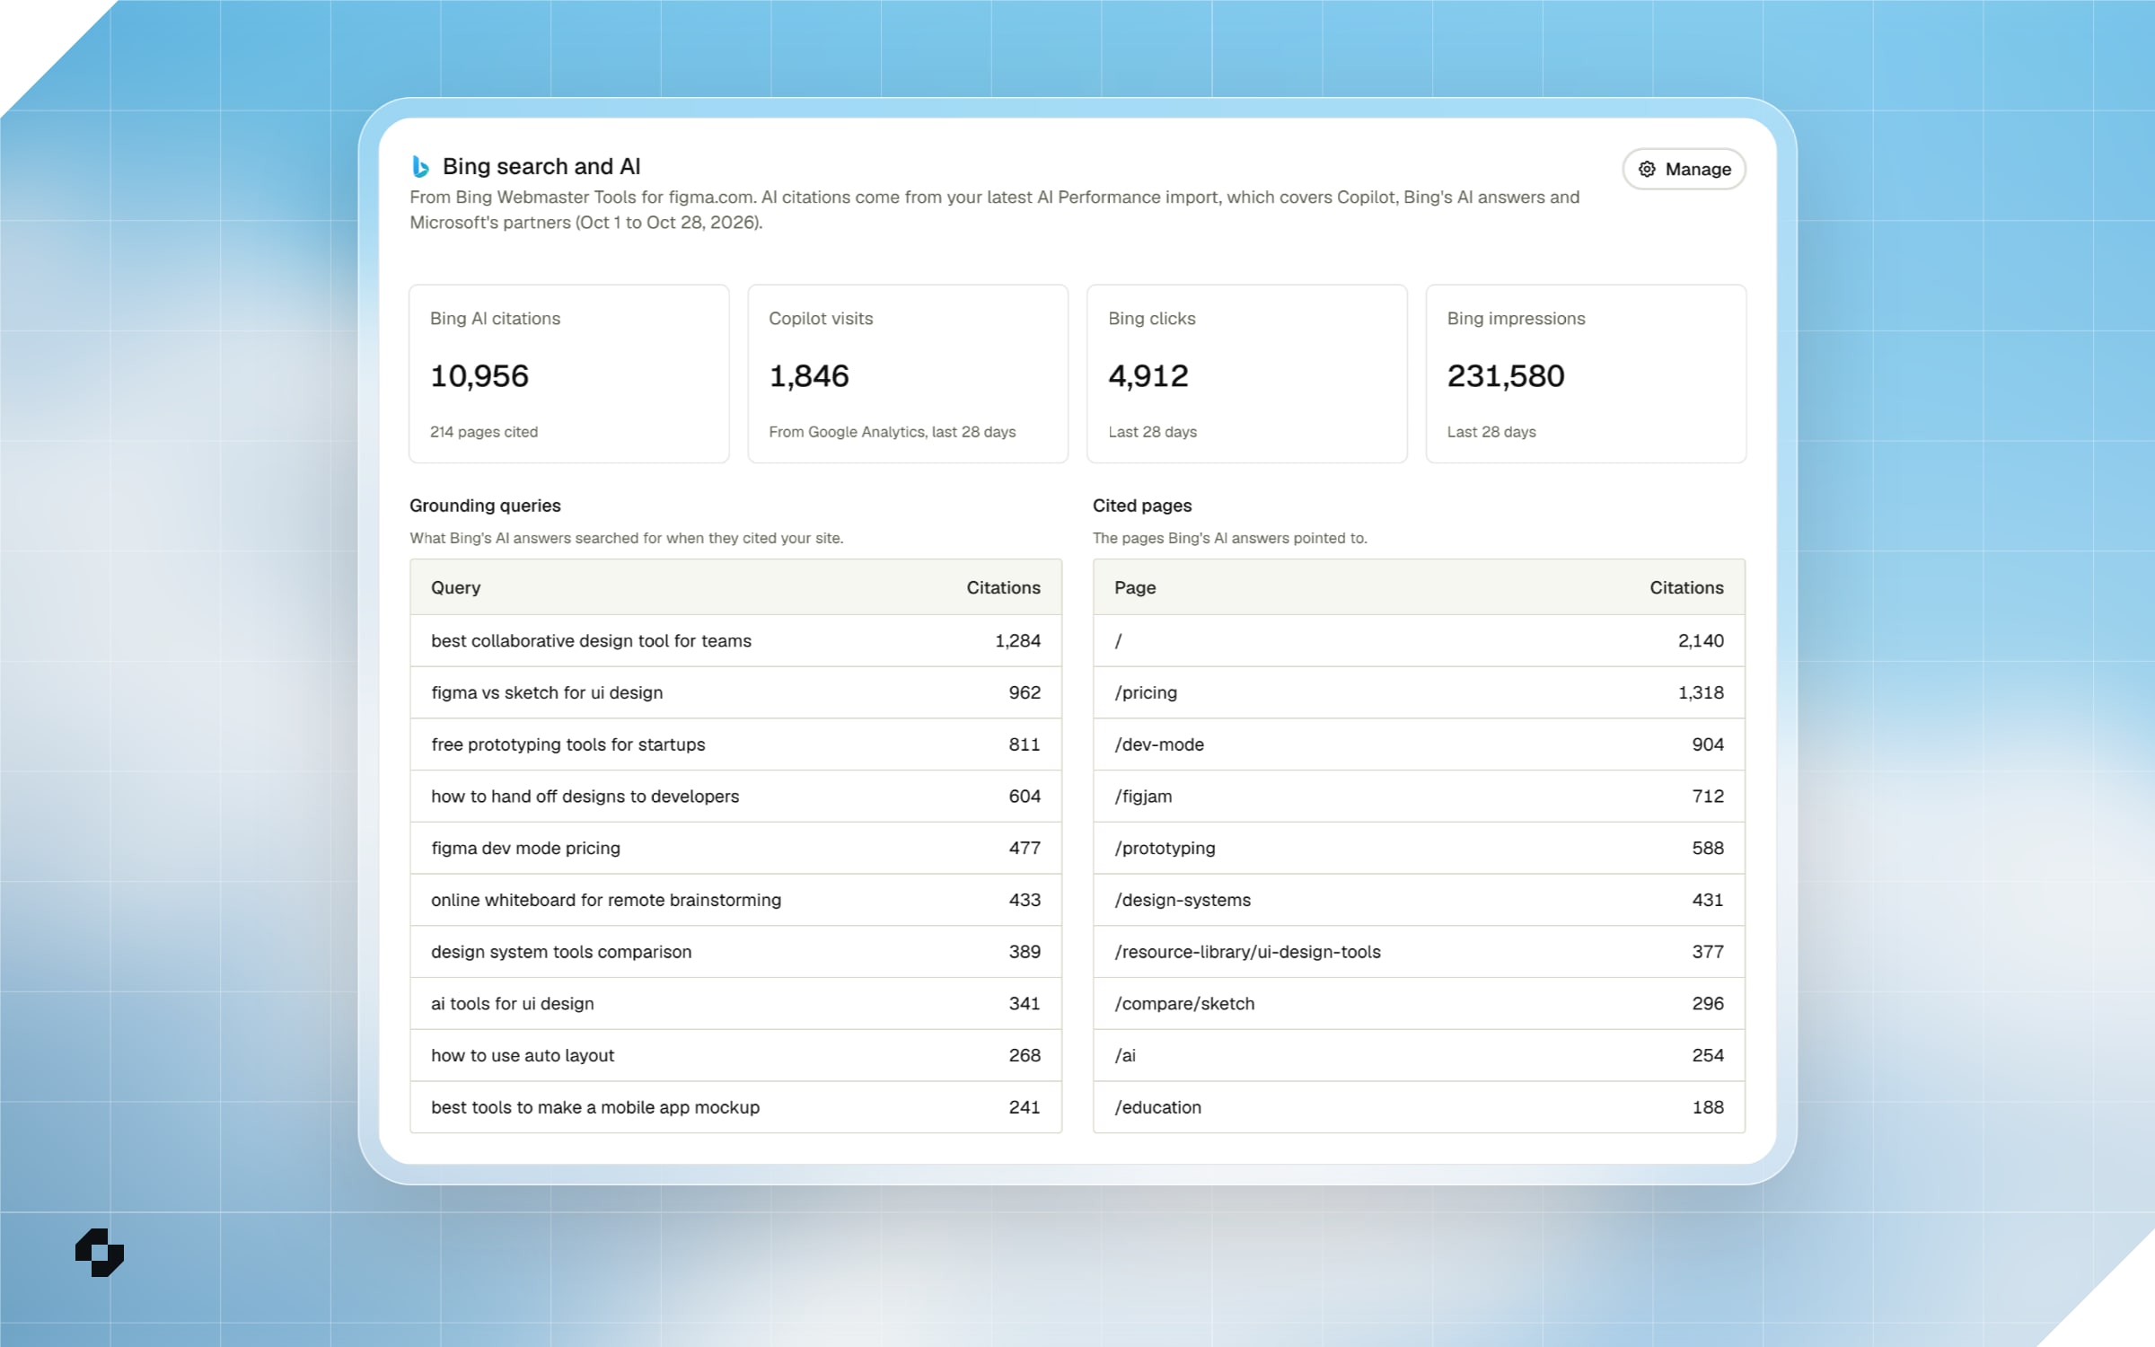Image resolution: width=2155 pixels, height=1347 pixels.
Task: Click the Manage button
Action: point(1684,169)
